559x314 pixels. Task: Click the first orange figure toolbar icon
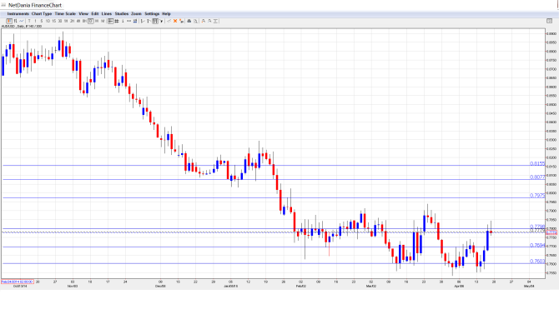pos(204,21)
